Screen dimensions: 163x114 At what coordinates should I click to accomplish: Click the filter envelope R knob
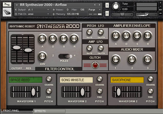click(74, 38)
